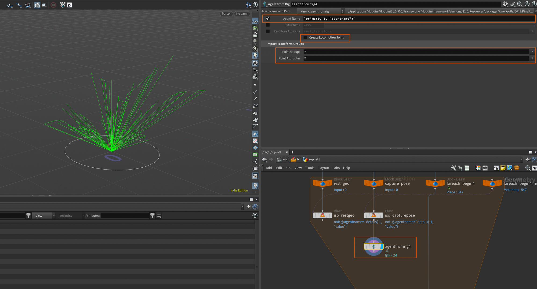The height and width of the screenshot is (289, 537).
Task: Expand the Point Groups dropdown arrow
Action: coord(532,52)
